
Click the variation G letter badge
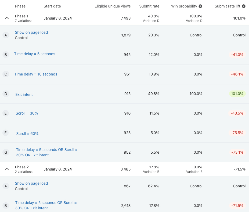click(6, 152)
